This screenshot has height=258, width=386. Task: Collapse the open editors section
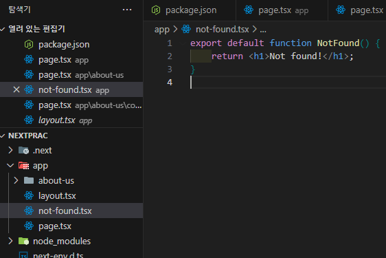3,29
